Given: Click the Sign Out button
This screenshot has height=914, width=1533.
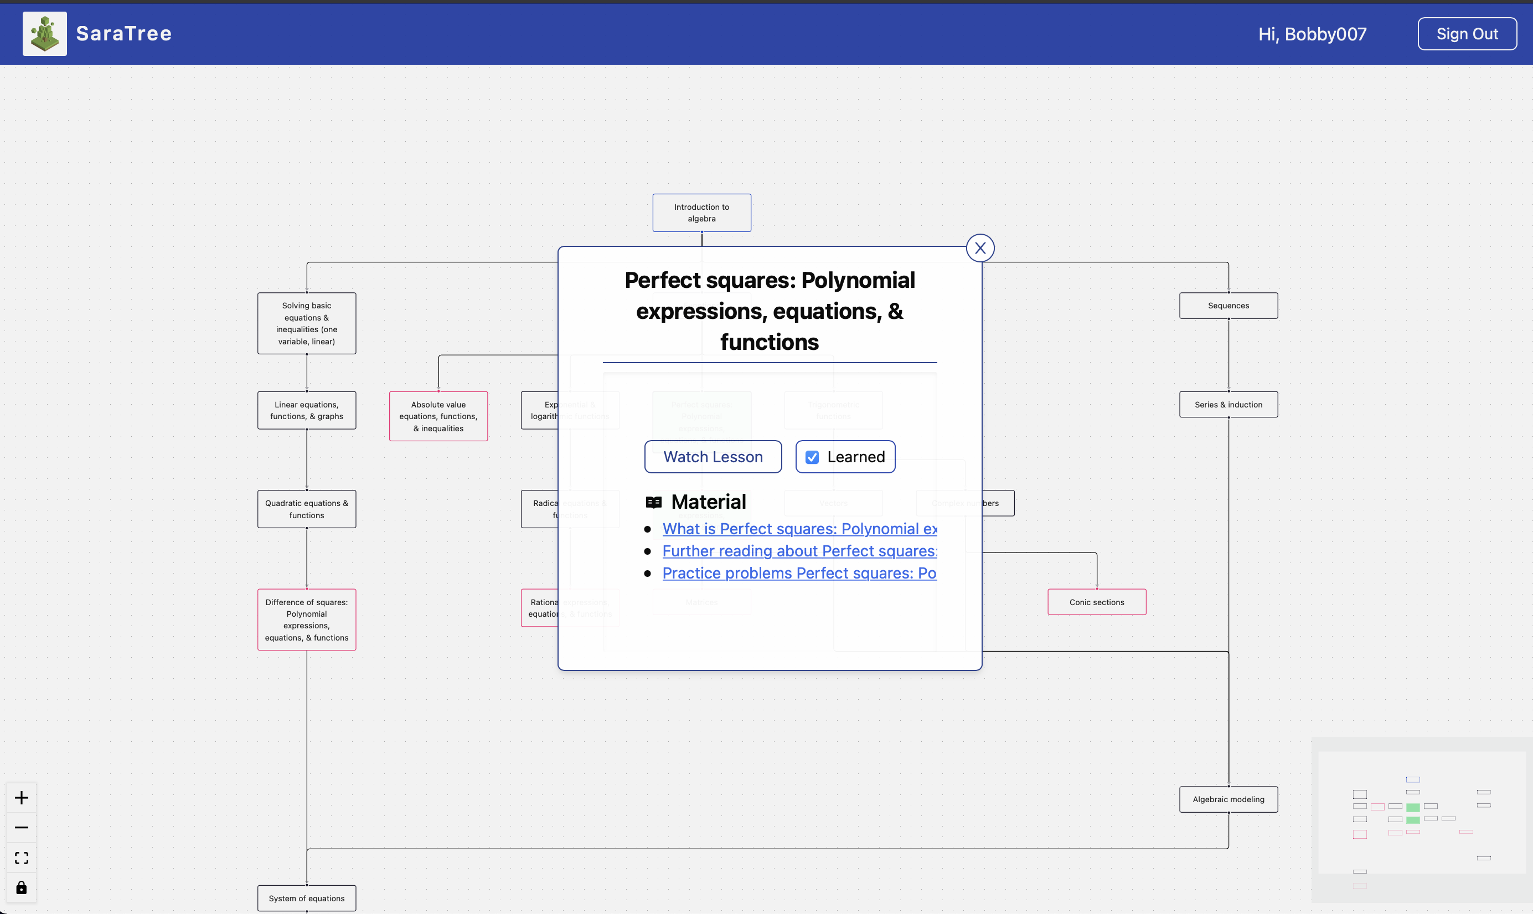Looking at the screenshot, I should coord(1467,34).
